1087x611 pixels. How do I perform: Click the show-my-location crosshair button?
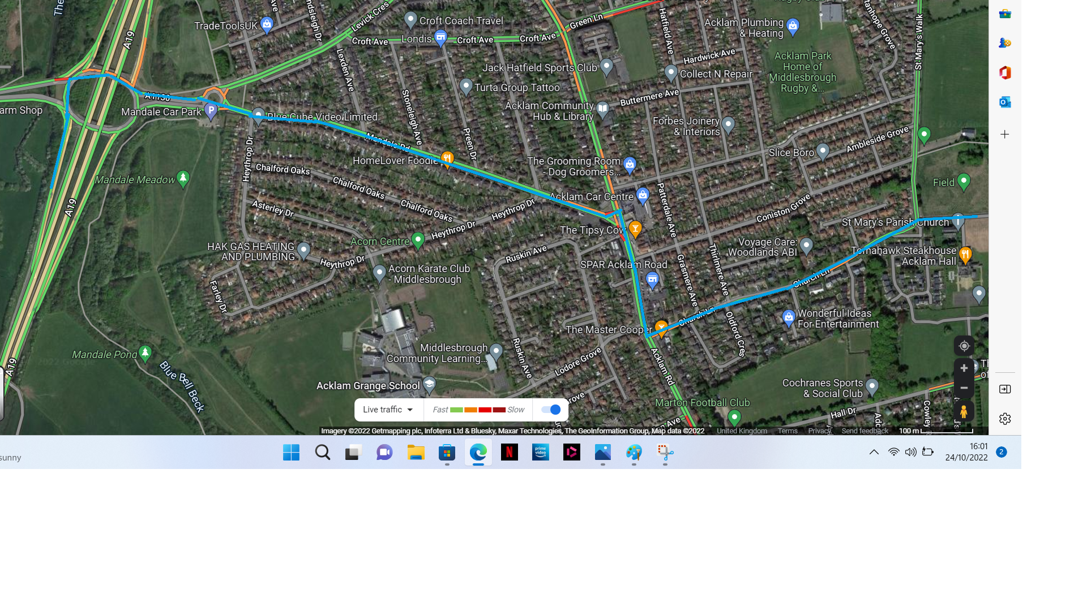point(964,346)
